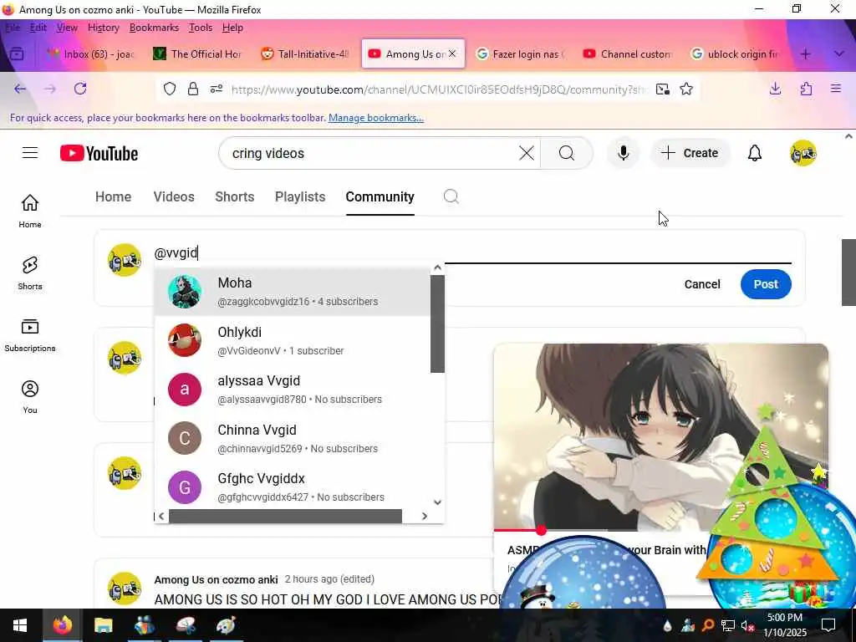Open Subscriptions in left sidebar

click(30, 335)
